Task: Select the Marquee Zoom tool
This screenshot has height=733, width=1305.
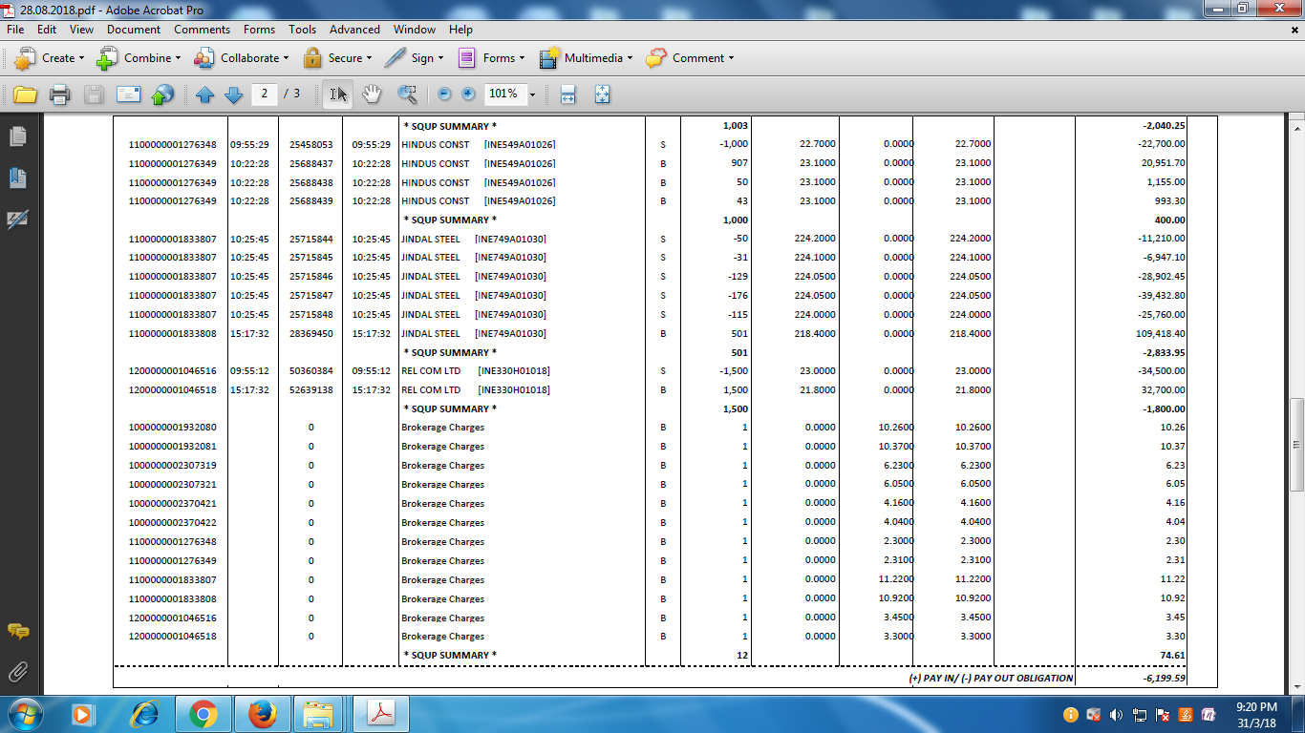Action: 408,94
